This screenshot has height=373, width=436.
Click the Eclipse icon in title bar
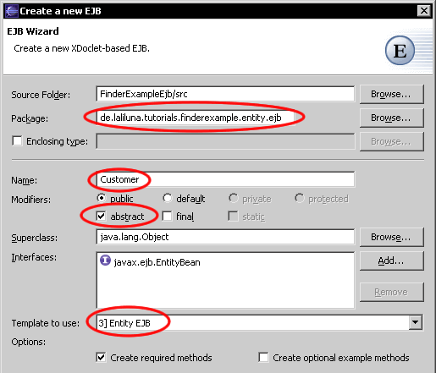point(12,11)
